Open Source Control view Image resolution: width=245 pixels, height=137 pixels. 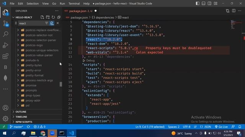pyautogui.click(x=5, y=24)
